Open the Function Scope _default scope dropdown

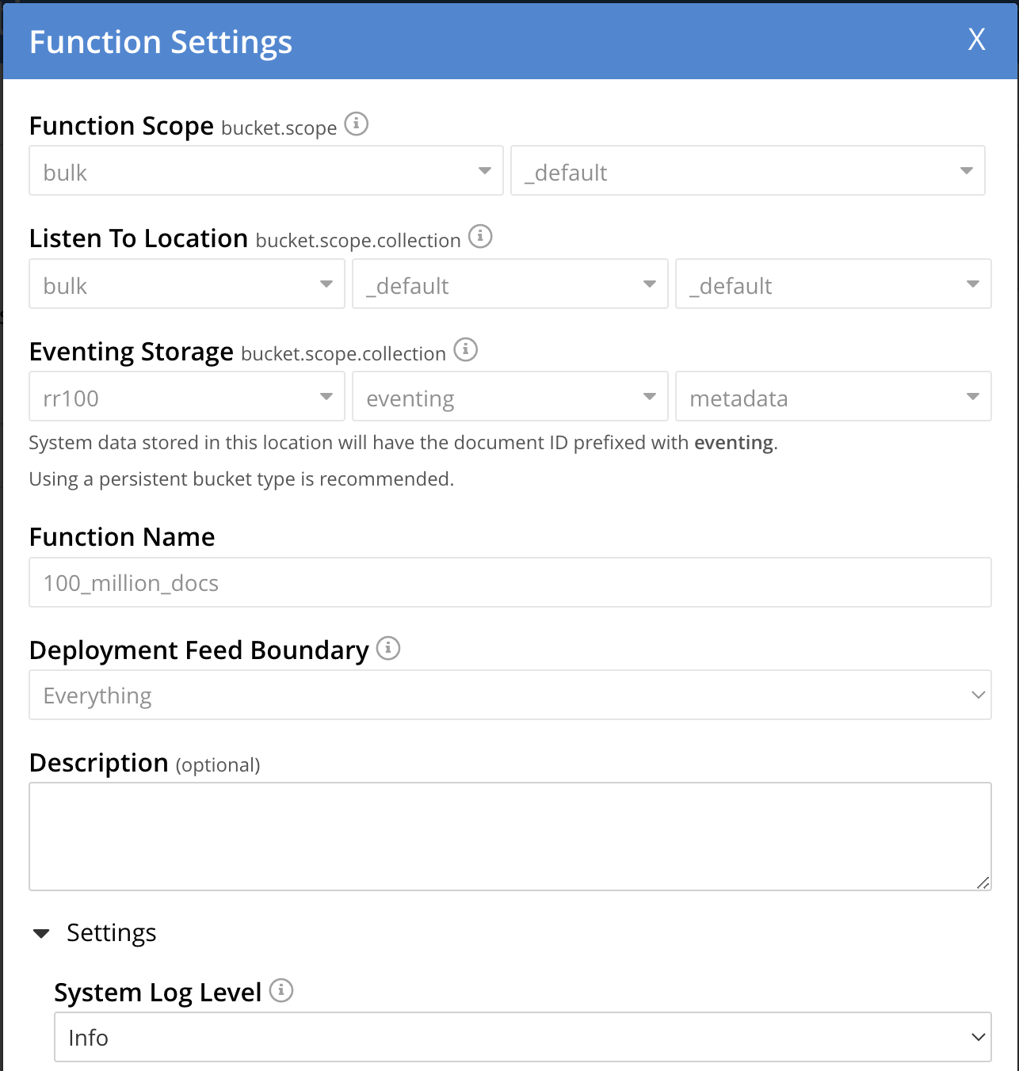[747, 171]
